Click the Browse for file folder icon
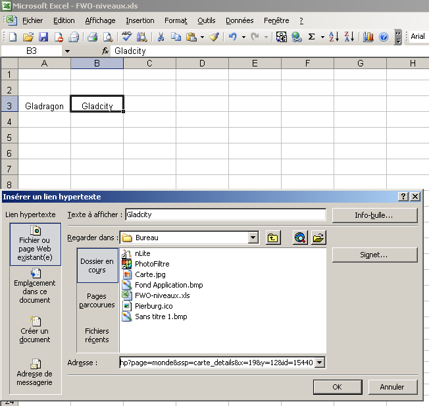The image size is (429, 406). [x=318, y=238]
